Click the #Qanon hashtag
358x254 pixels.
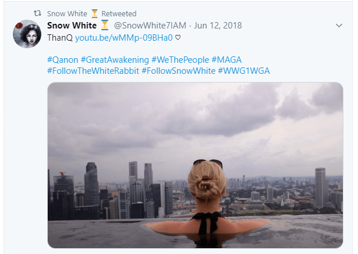(x=62, y=60)
